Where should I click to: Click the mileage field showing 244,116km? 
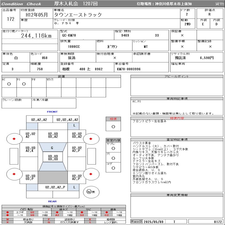[37, 36]
